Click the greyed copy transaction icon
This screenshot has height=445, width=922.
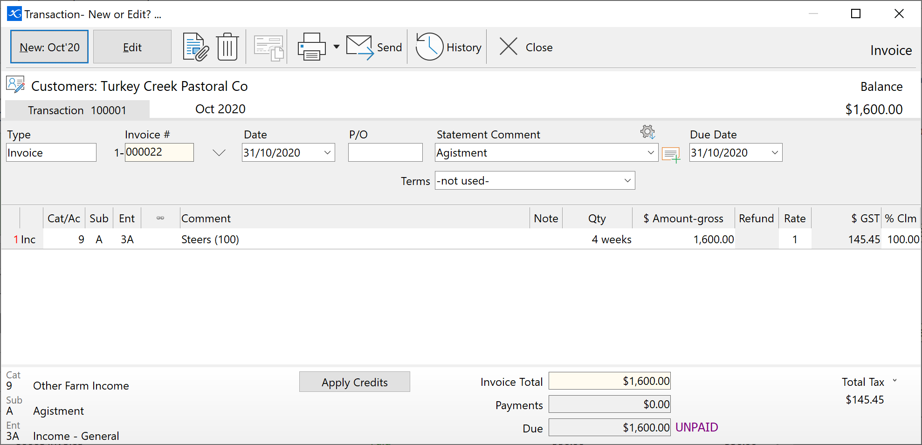[269, 48]
